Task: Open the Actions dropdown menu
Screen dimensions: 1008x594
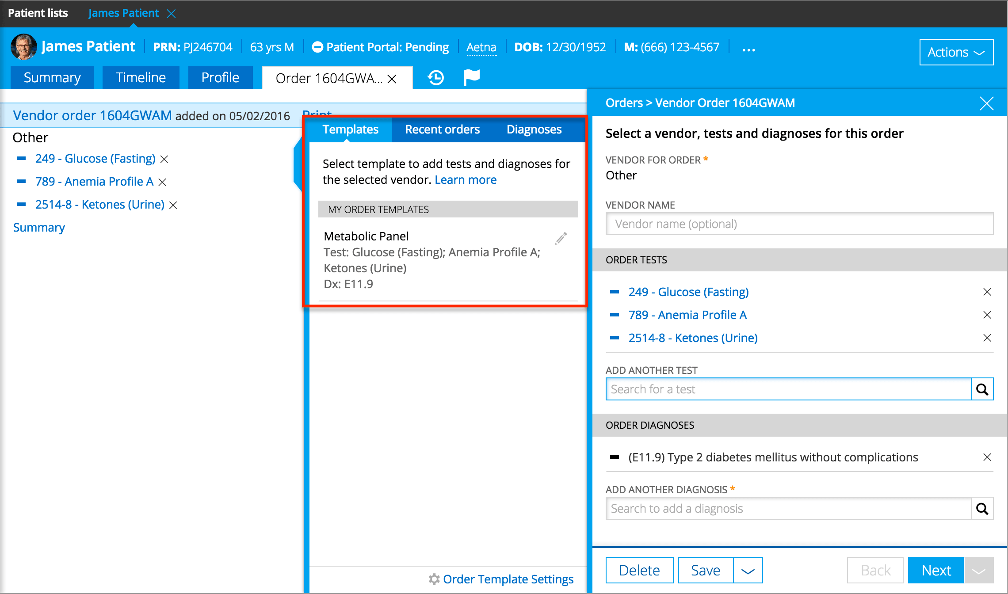Action: point(956,52)
